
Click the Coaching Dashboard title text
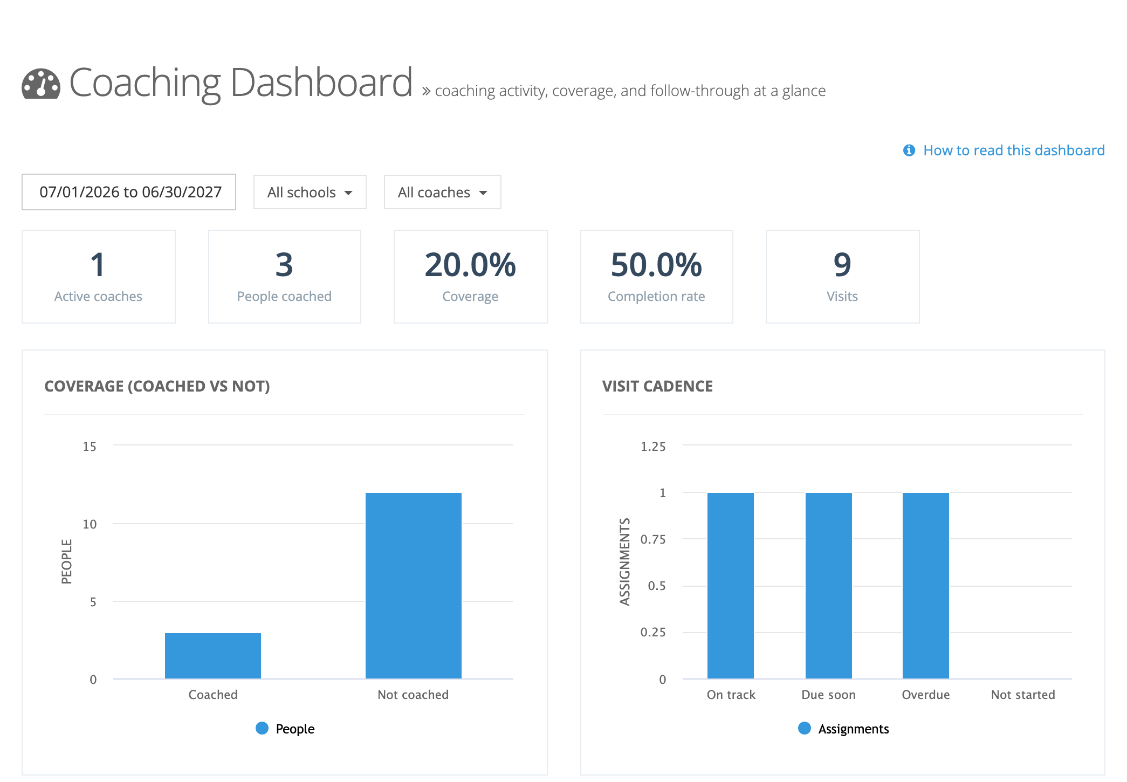[x=241, y=83]
